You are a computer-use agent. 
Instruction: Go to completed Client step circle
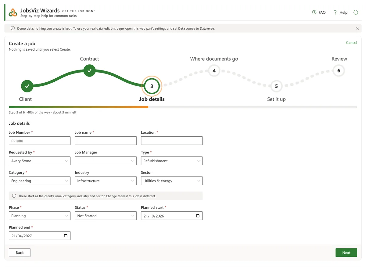[27, 86]
